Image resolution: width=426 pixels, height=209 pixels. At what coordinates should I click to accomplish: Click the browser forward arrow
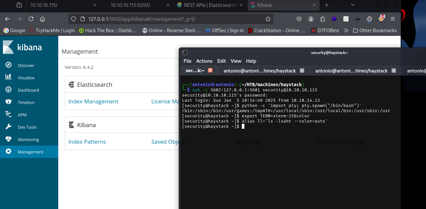point(19,19)
